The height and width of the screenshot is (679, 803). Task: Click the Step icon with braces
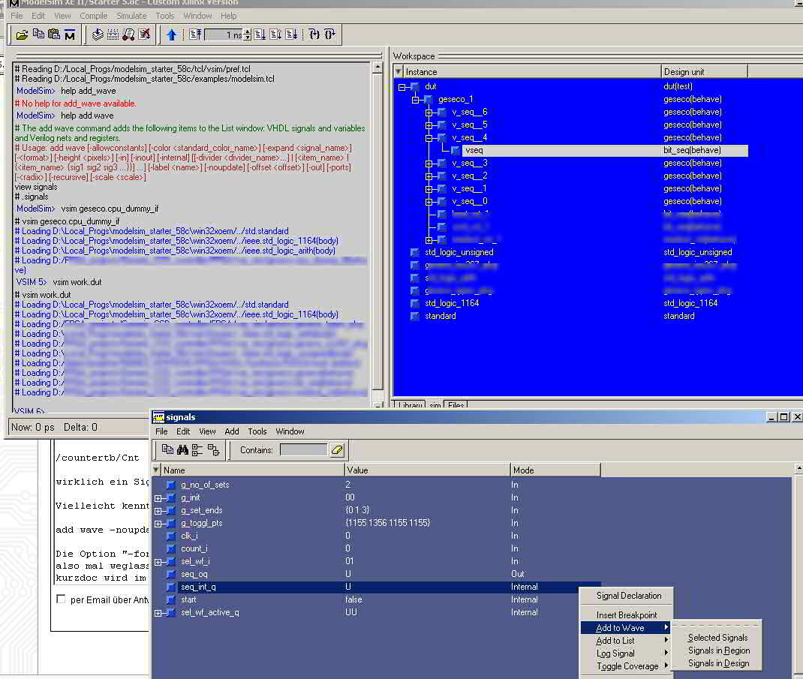click(314, 35)
